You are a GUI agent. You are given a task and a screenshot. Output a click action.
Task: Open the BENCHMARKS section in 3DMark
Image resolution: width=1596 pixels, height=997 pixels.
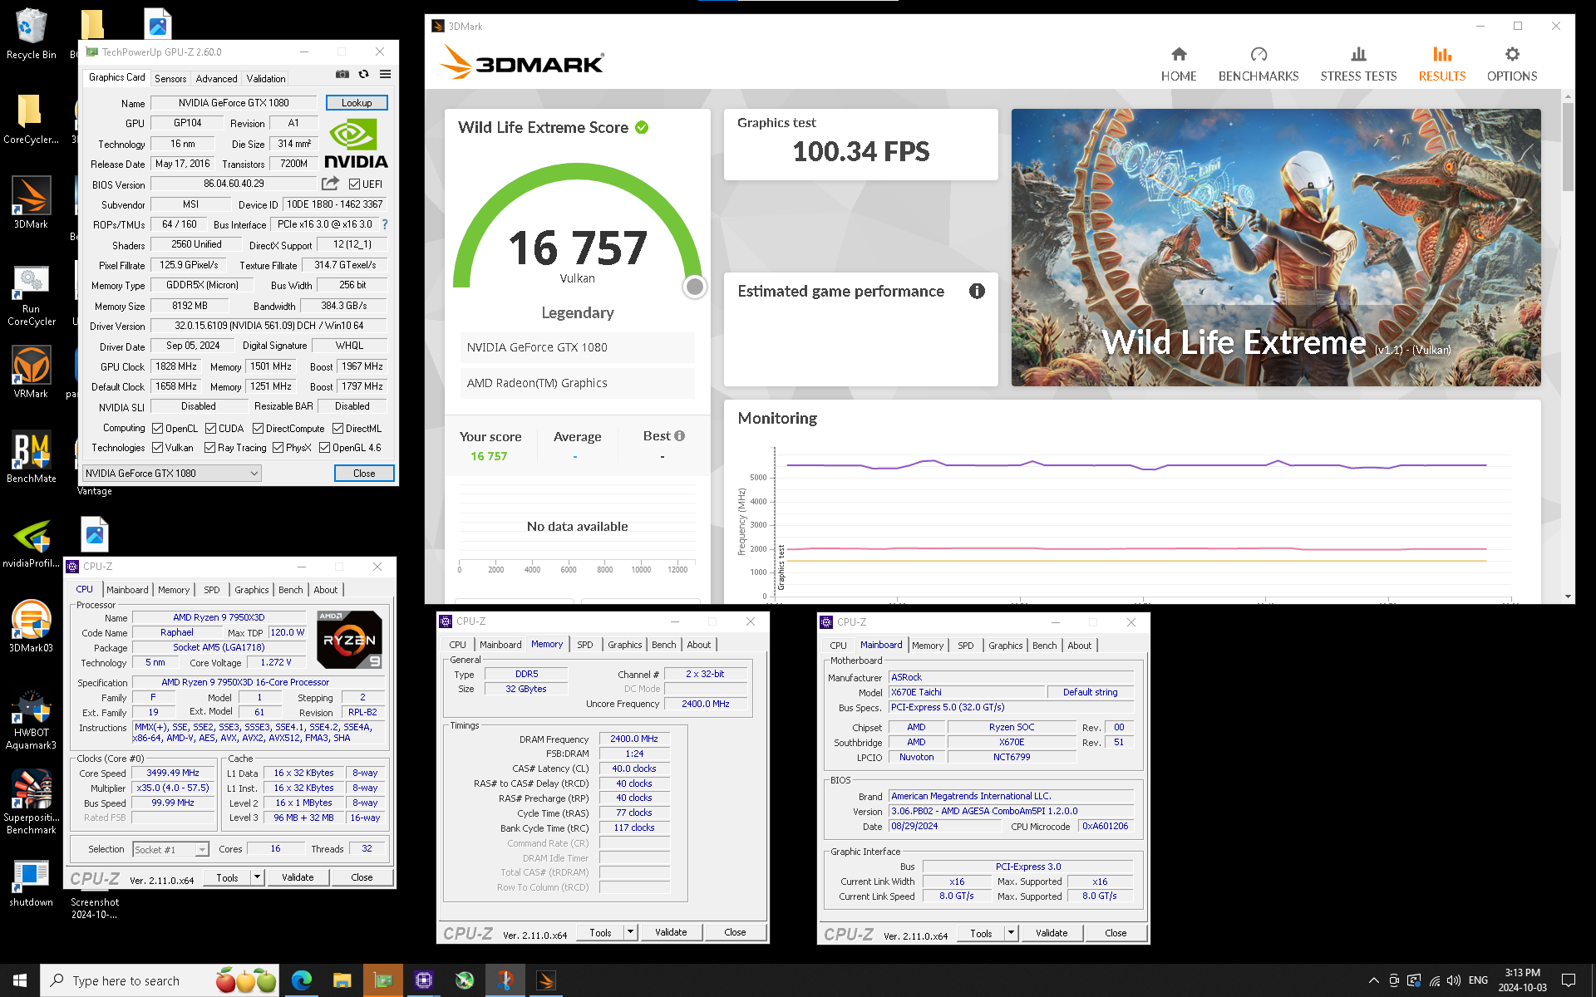click(1258, 64)
